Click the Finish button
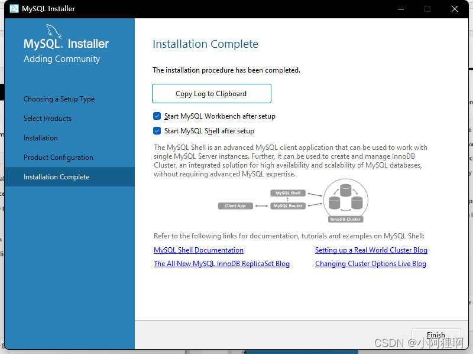Image resolution: width=473 pixels, height=354 pixels. coord(436,335)
